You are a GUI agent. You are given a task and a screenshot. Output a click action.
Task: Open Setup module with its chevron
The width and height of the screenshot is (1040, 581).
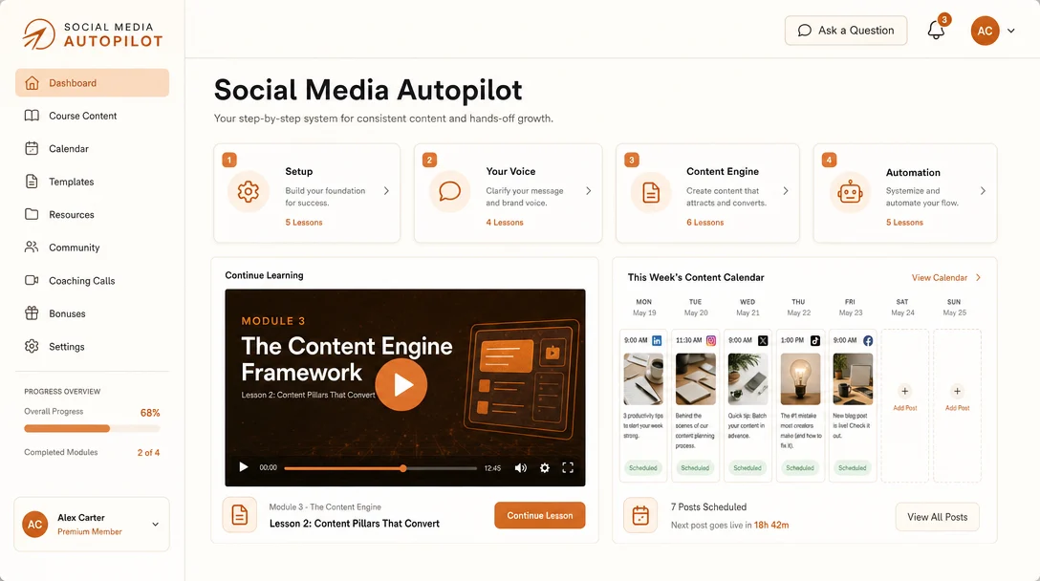click(386, 191)
